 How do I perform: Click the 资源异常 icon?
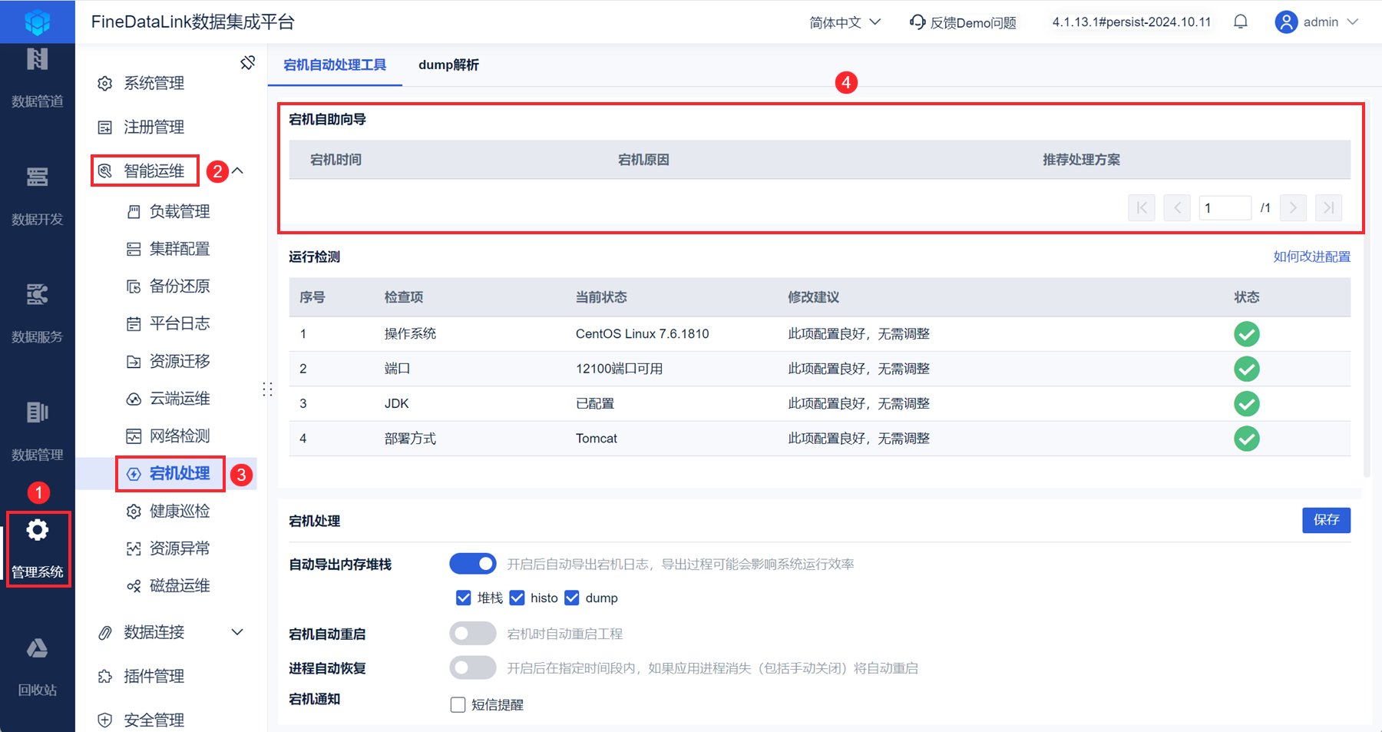(x=134, y=548)
